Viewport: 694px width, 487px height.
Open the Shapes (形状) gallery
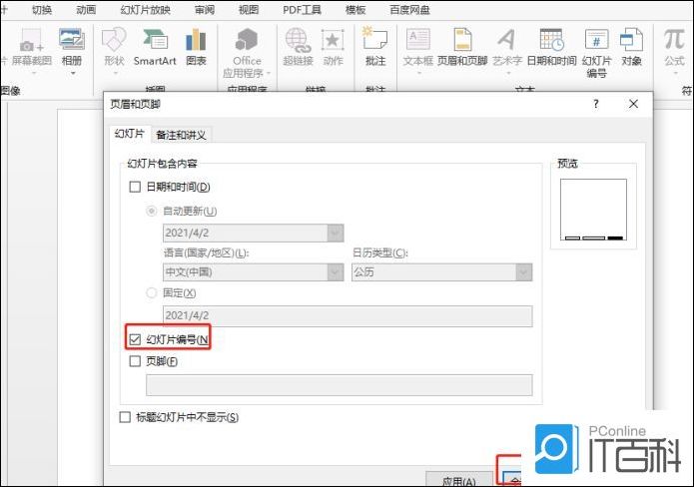click(114, 49)
